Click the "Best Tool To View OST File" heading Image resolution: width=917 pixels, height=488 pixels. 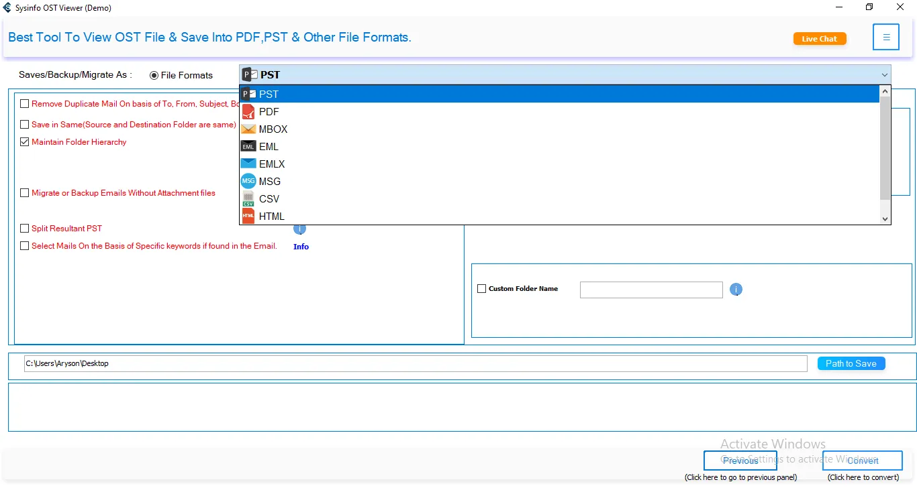click(209, 38)
